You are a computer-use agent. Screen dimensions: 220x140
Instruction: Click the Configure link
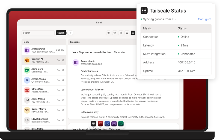tap(204, 19)
